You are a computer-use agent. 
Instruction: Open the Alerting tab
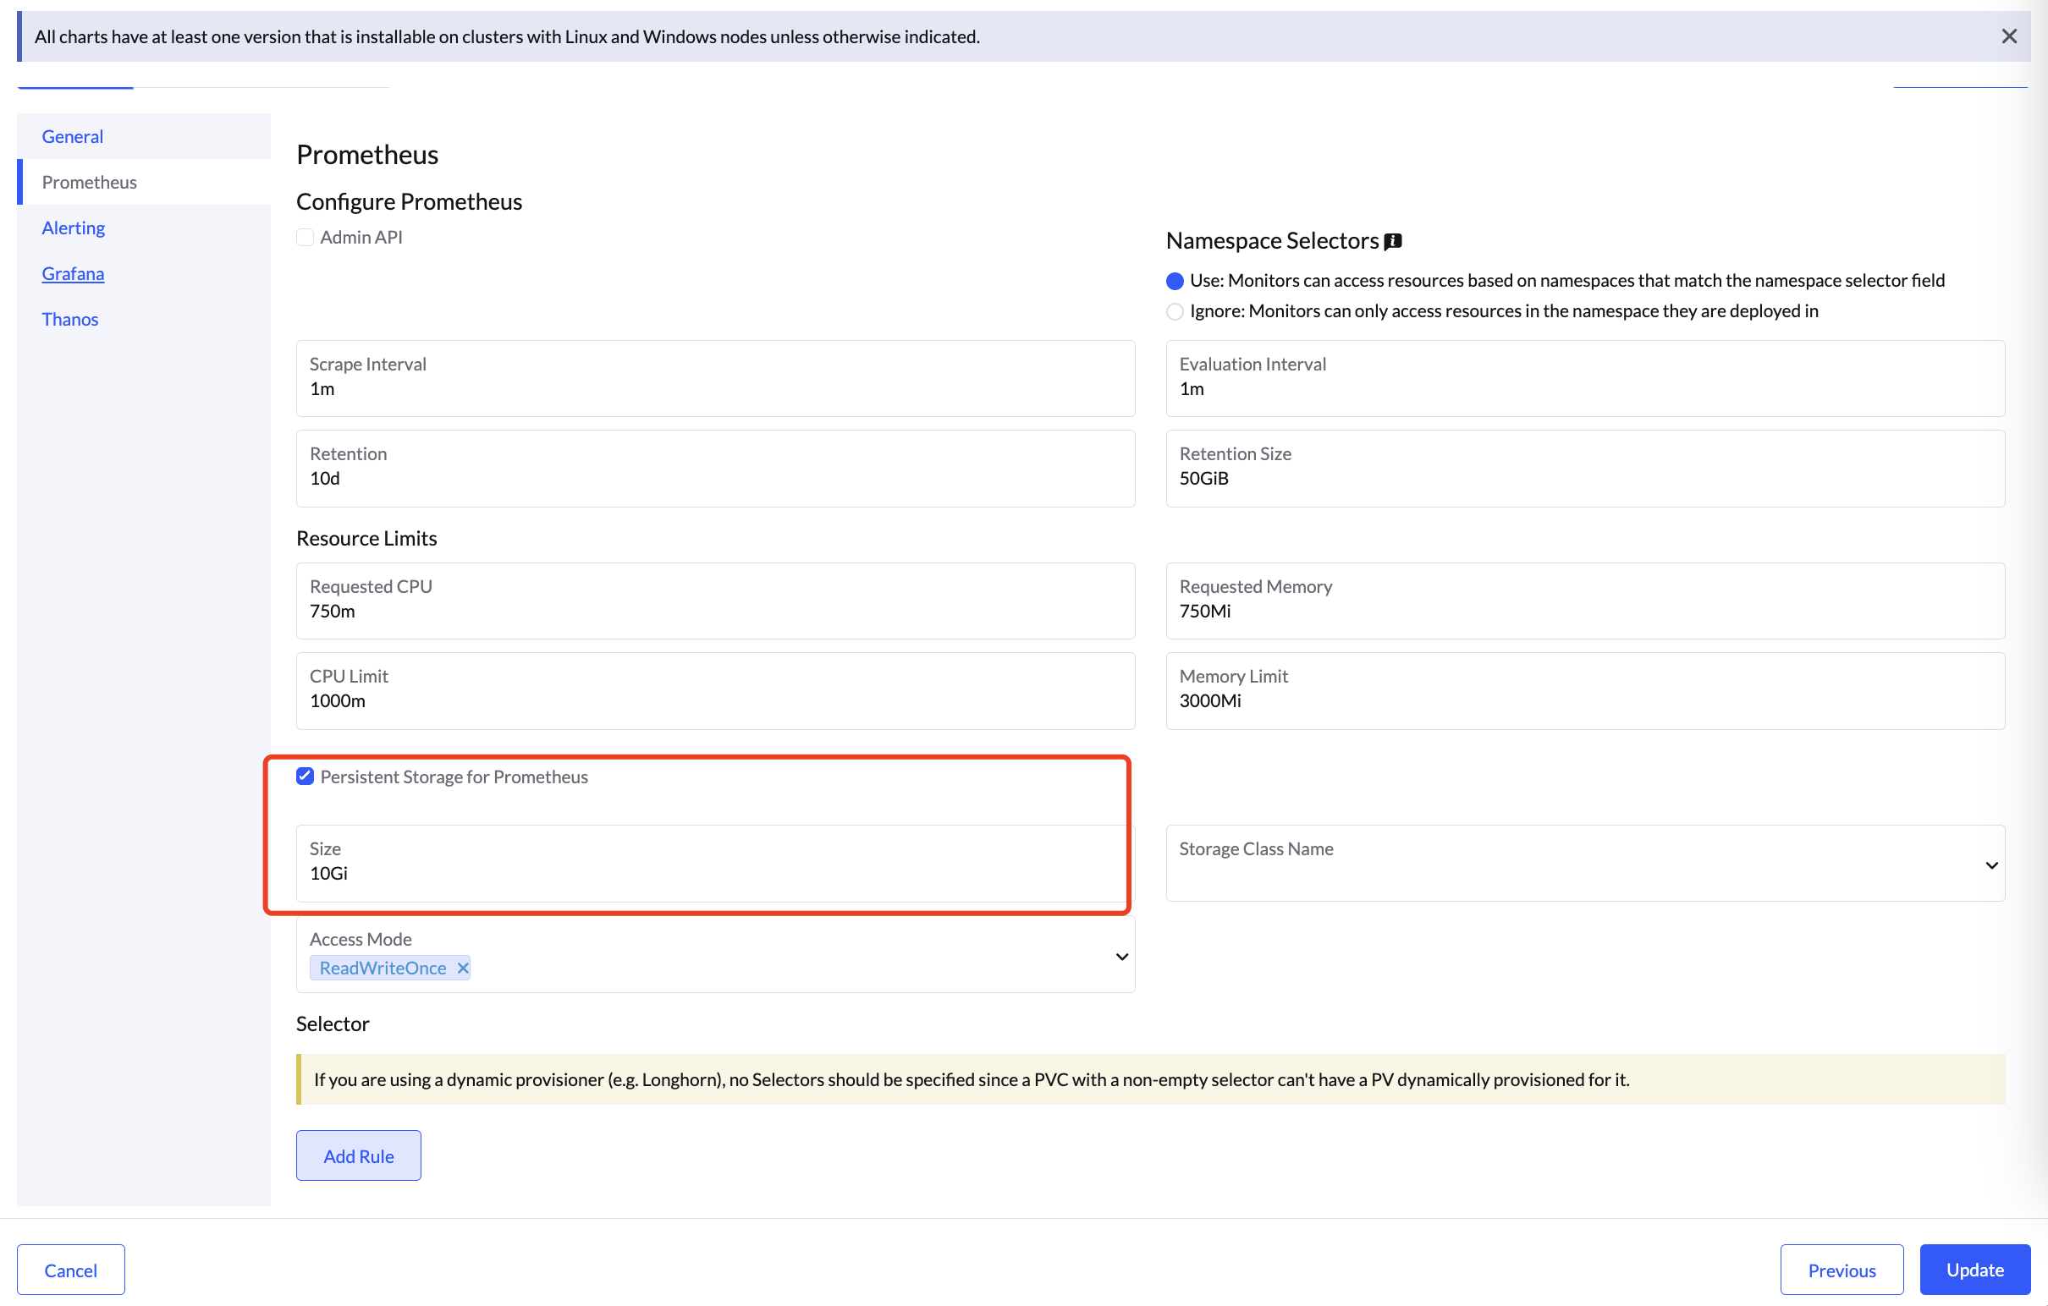[x=73, y=228]
